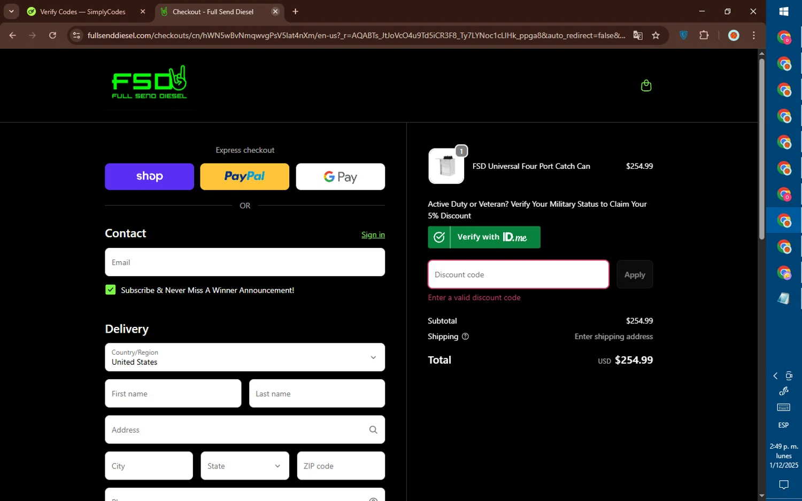The height and width of the screenshot is (501, 802).
Task: Click the Total USD $254.99 amount
Action: tap(625, 360)
